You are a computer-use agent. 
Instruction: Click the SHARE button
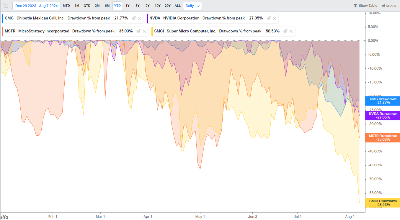(389, 6)
